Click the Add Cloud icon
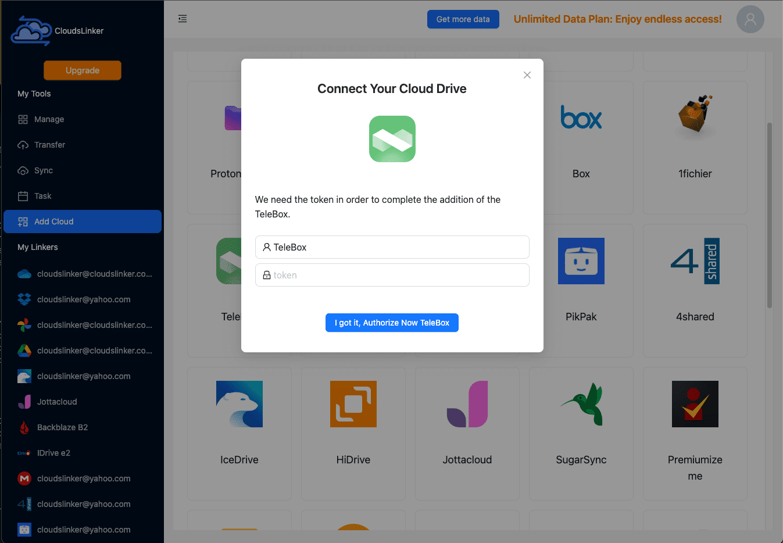The width and height of the screenshot is (783, 543). [x=23, y=222]
